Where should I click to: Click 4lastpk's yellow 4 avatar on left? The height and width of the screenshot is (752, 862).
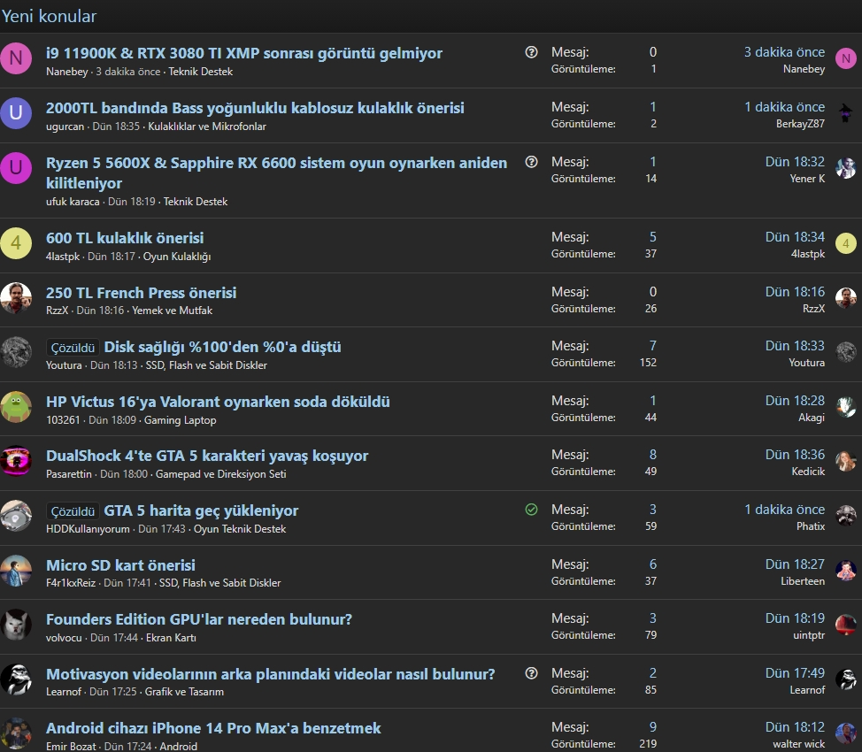[x=16, y=243]
